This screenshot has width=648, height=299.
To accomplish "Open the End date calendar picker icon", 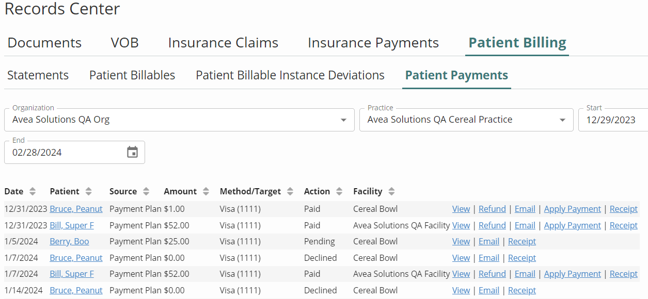I will tap(133, 152).
